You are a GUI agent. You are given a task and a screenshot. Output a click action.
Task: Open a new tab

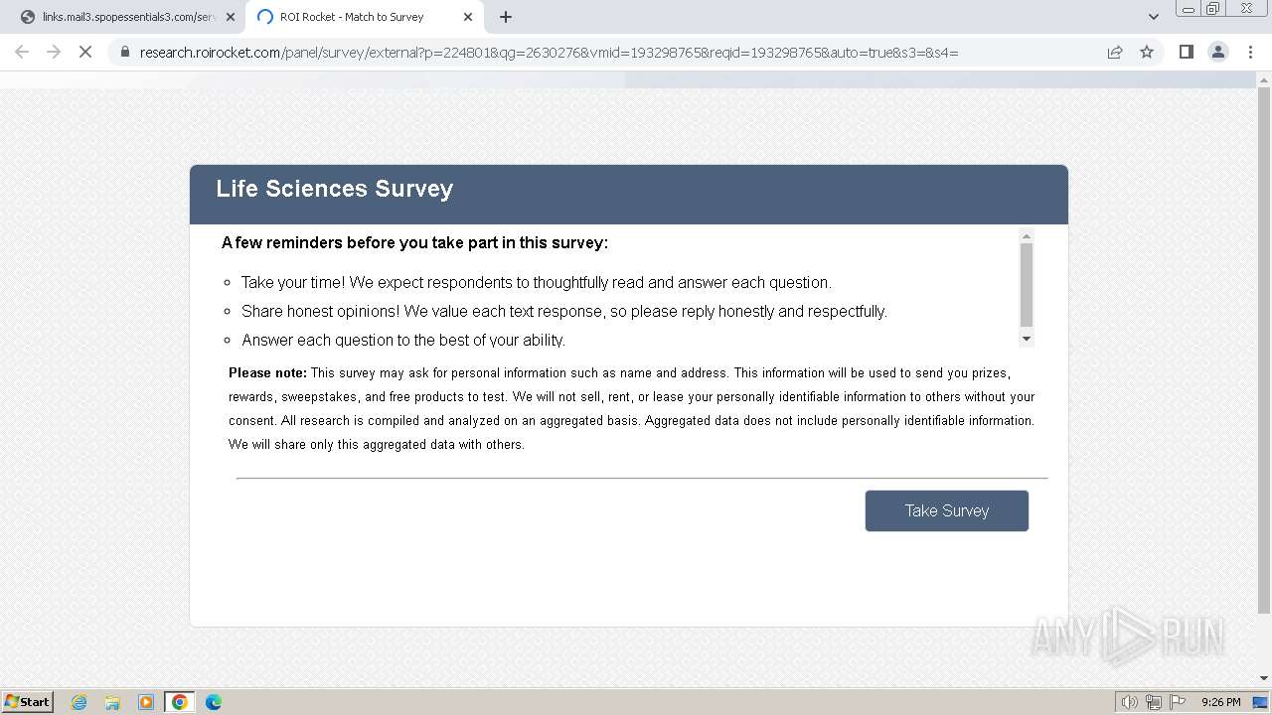tap(506, 17)
